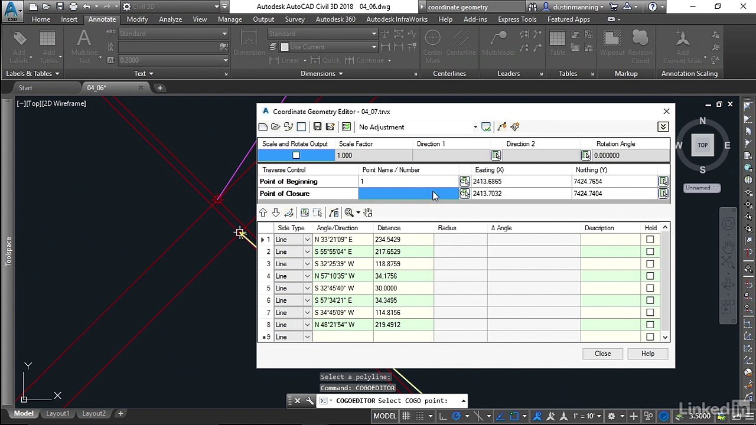Click table vertical scrollbar down arrow
Screen dimensions: 756x425
(x=665, y=337)
